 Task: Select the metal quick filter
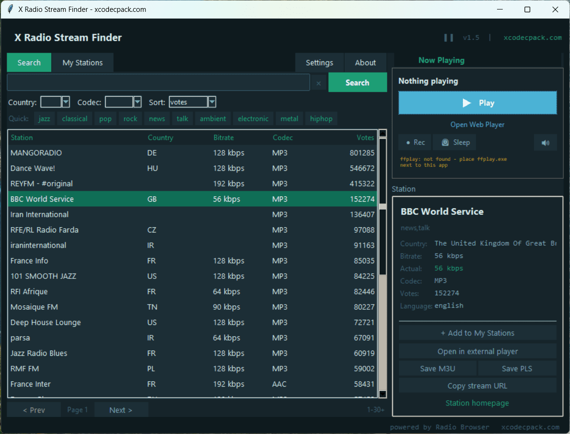[x=290, y=119]
